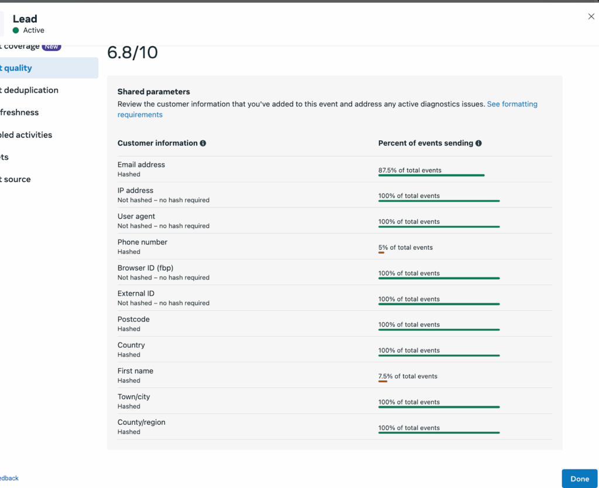This screenshot has height=488, width=599.
Task: Close the Lead panel with X
Action: (x=591, y=17)
